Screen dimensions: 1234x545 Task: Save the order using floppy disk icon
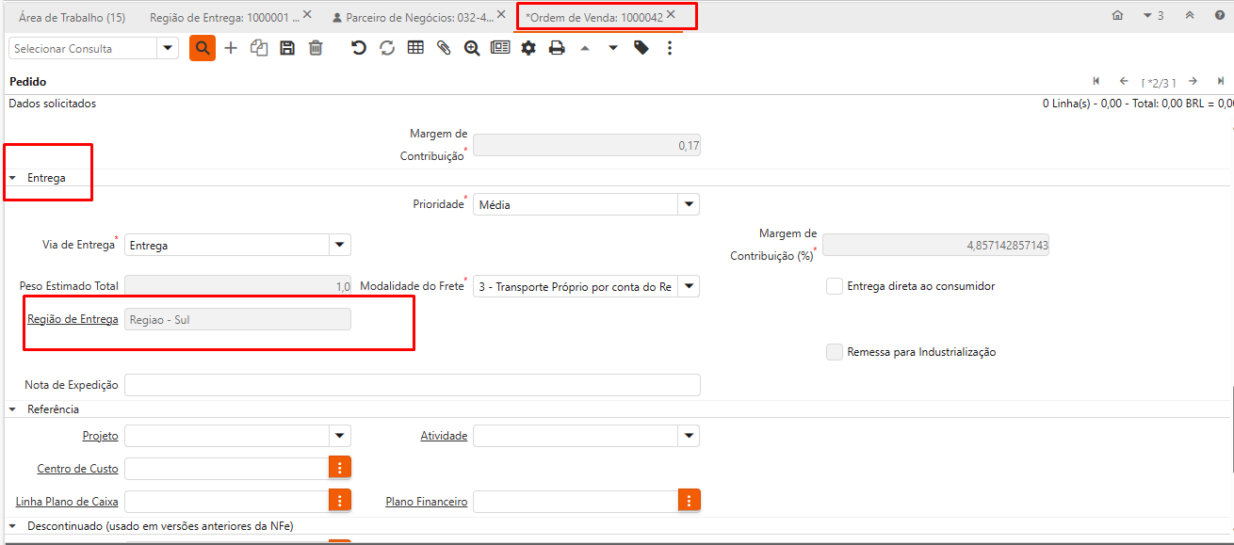pos(287,48)
